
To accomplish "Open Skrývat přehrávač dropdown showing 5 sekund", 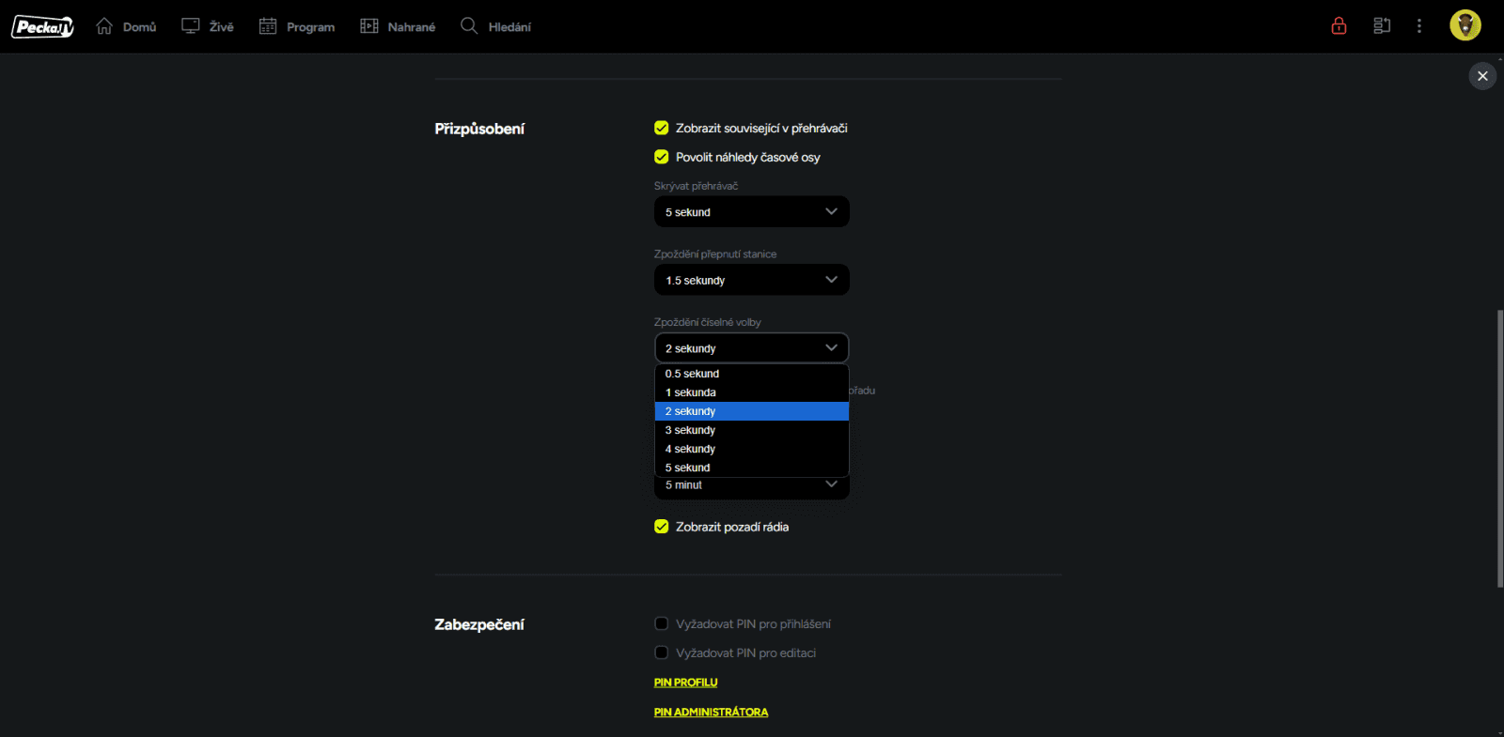I will (x=752, y=212).
